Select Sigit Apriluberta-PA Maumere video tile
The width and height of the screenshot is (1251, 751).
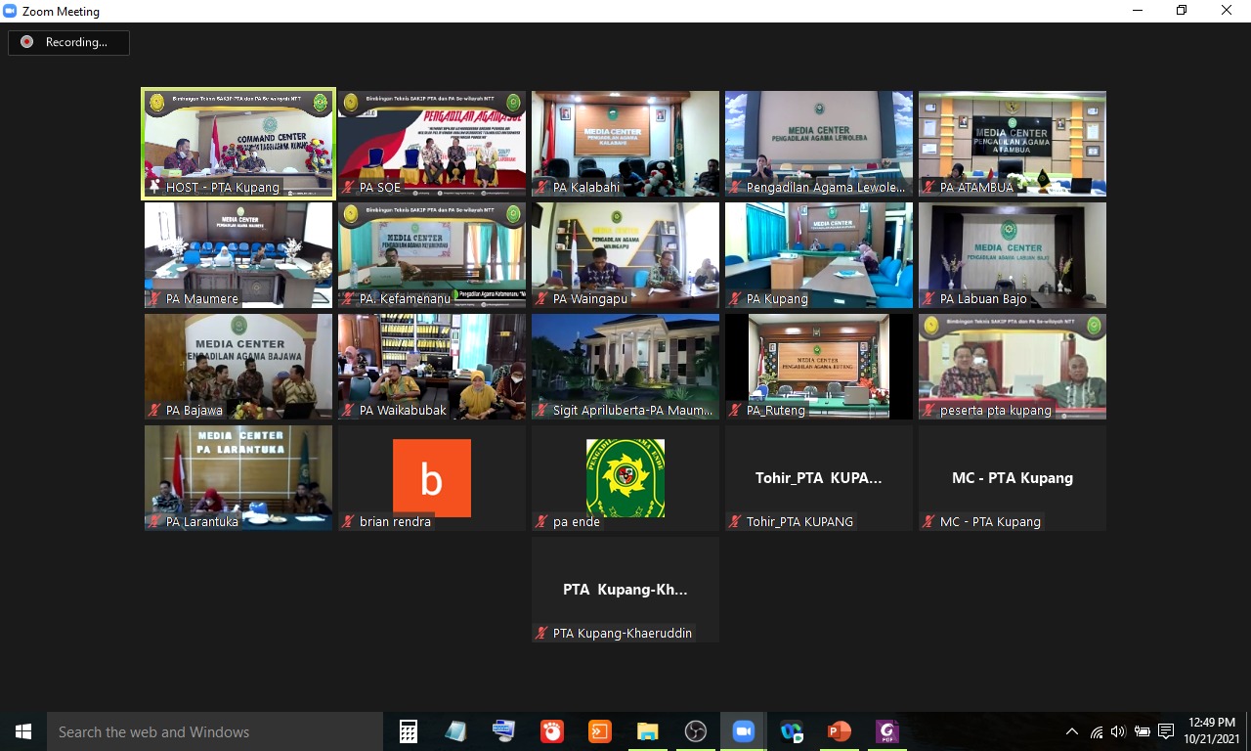click(625, 367)
